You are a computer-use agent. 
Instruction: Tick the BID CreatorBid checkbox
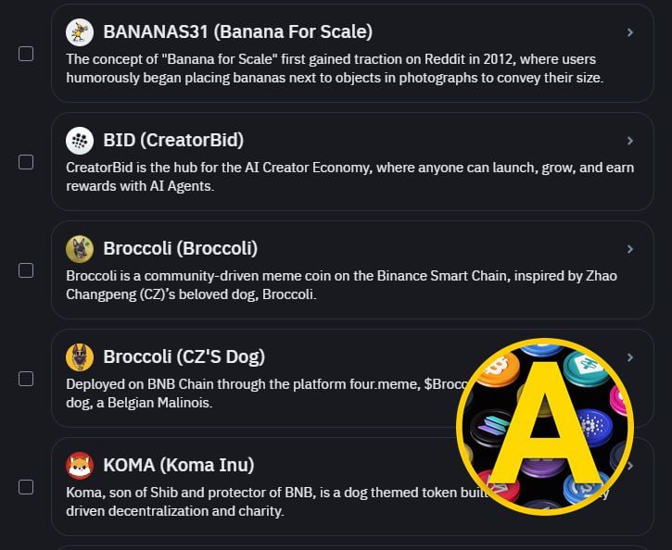tap(26, 162)
